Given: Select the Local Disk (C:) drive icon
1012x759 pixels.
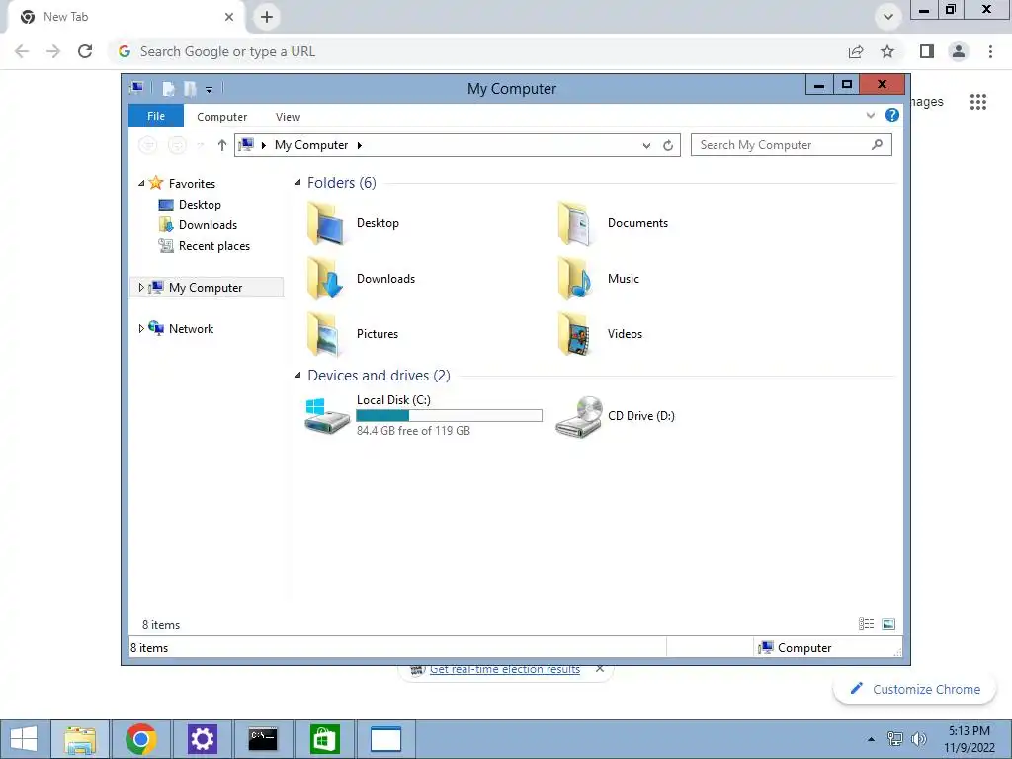Looking at the screenshot, I should click(326, 416).
